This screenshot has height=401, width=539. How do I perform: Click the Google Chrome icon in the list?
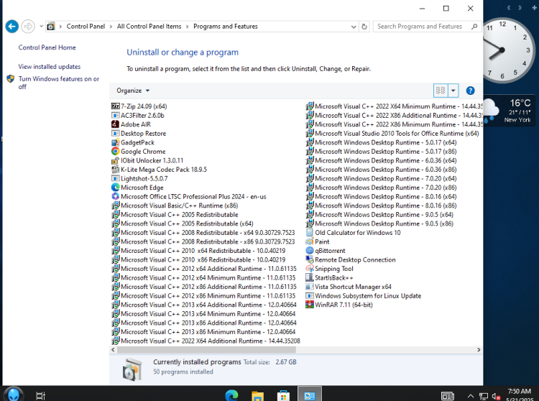116,151
